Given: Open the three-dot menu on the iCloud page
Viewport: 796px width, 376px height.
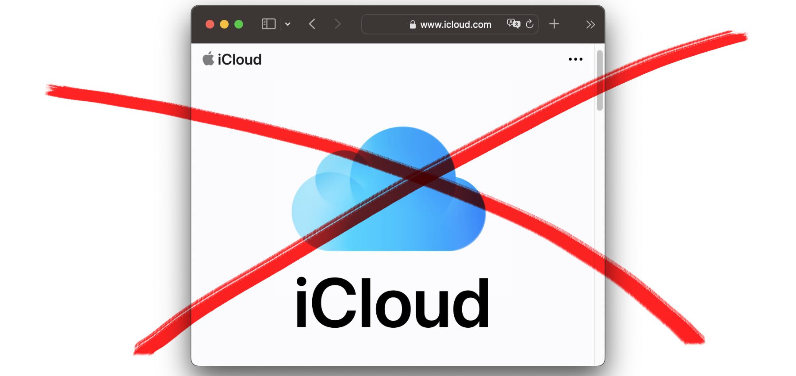Looking at the screenshot, I should (x=575, y=59).
